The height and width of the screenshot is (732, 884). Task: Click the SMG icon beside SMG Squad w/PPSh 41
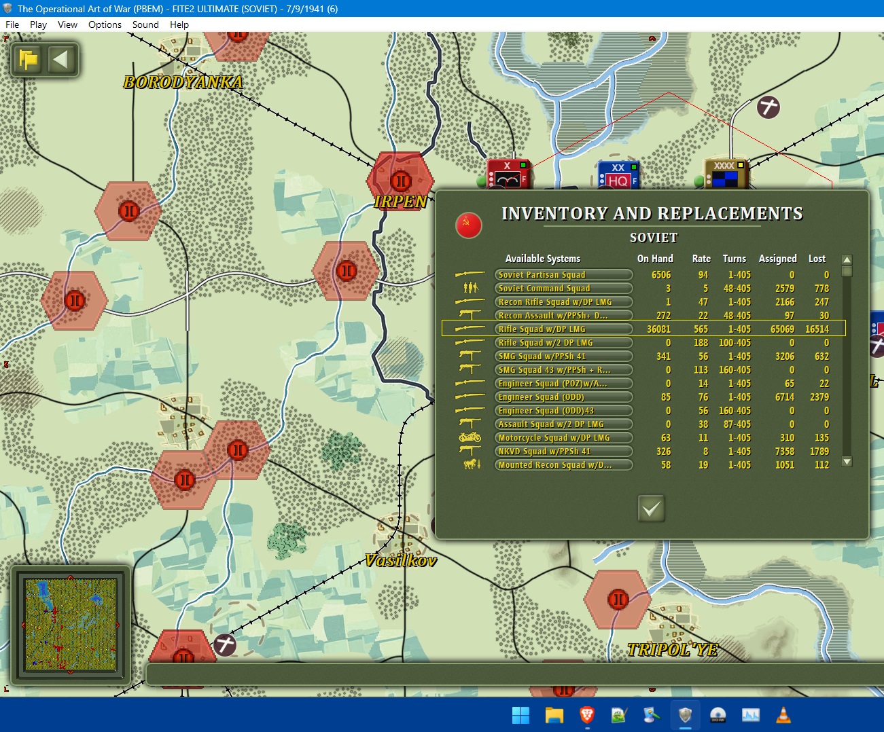[470, 356]
